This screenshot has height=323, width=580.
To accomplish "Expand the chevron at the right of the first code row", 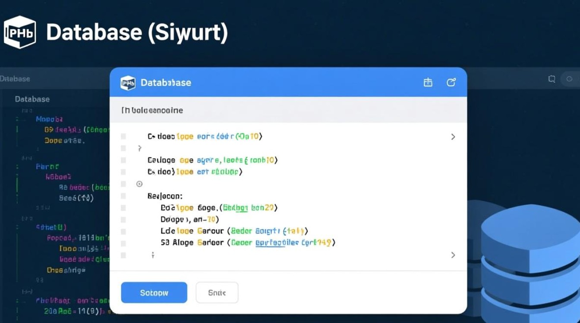I will click(453, 137).
